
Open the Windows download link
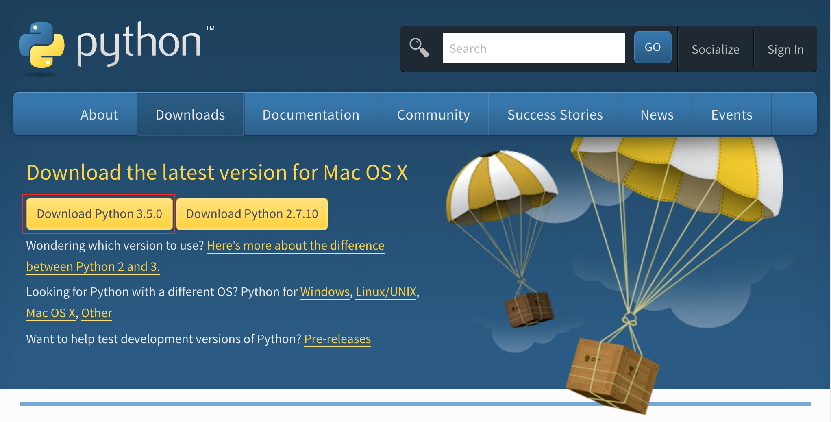click(325, 292)
